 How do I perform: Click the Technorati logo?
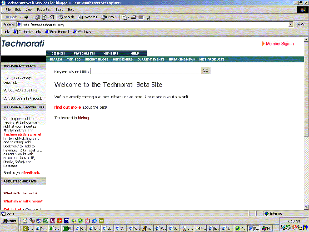pos(23,44)
